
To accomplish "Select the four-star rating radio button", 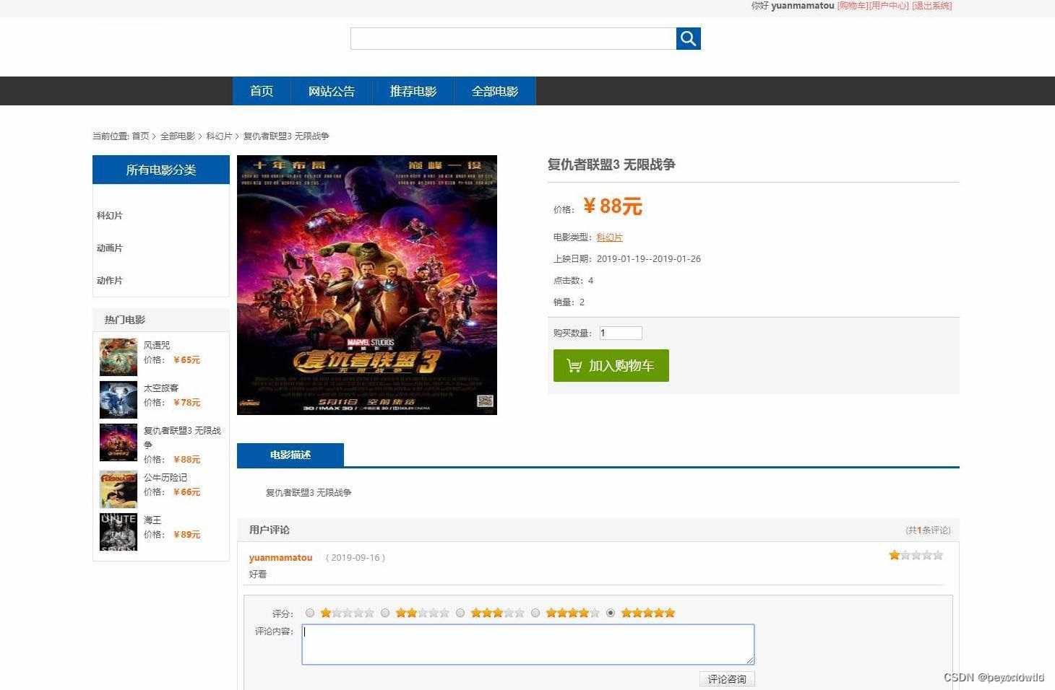I will pos(535,613).
